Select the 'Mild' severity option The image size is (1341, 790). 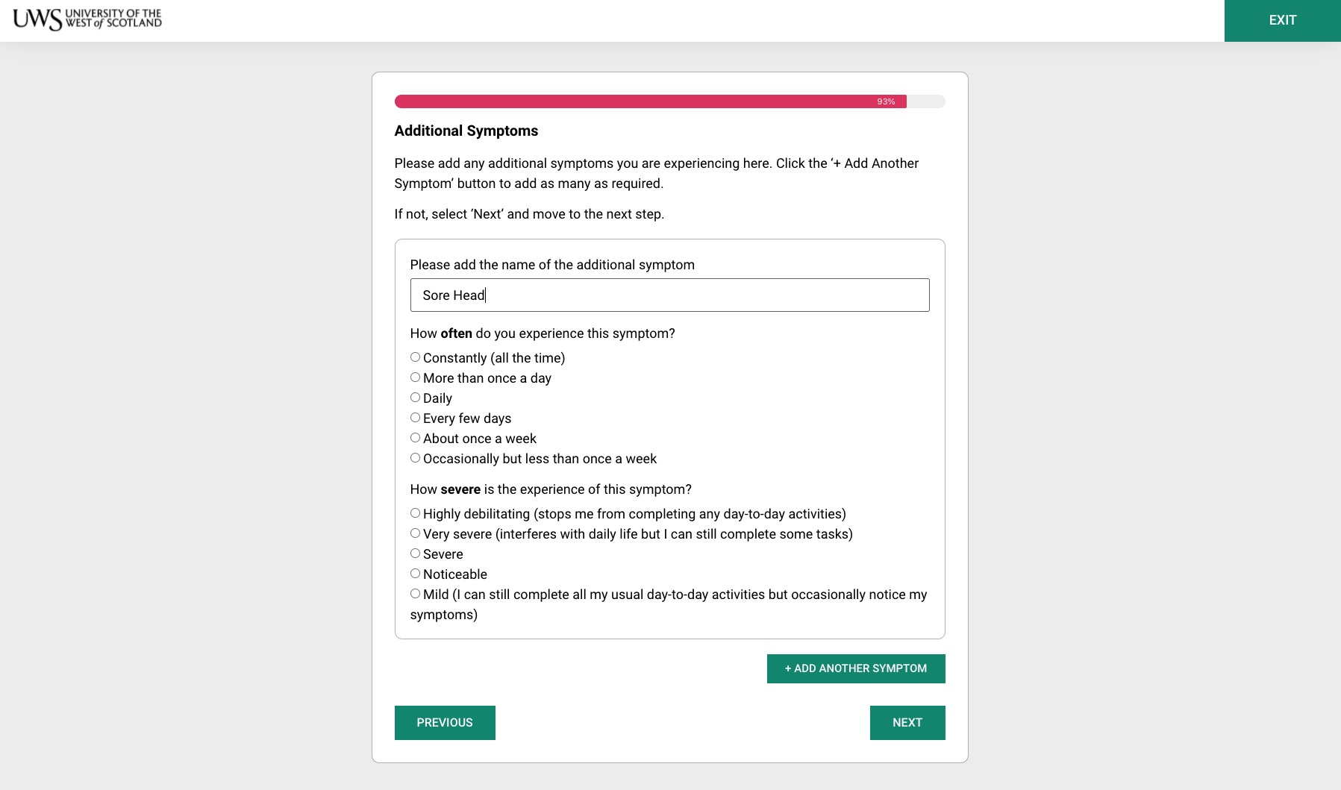pyautogui.click(x=415, y=594)
